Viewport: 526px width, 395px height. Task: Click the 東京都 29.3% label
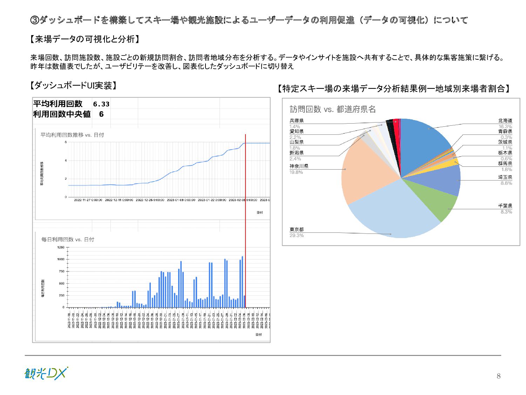tap(297, 232)
